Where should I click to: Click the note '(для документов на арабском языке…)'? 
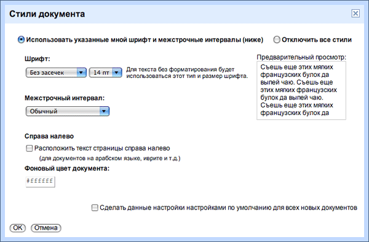pyautogui.click(x=110, y=158)
